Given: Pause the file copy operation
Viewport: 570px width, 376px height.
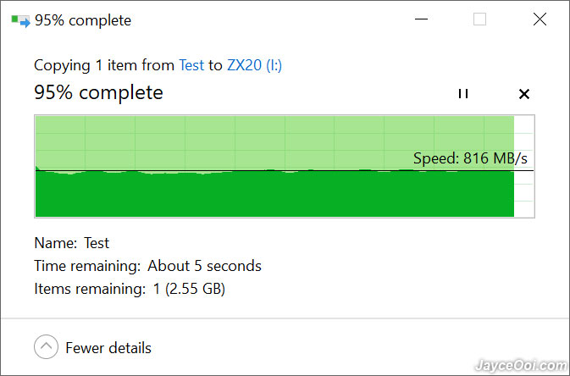Looking at the screenshot, I should click(x=463, y=94).
